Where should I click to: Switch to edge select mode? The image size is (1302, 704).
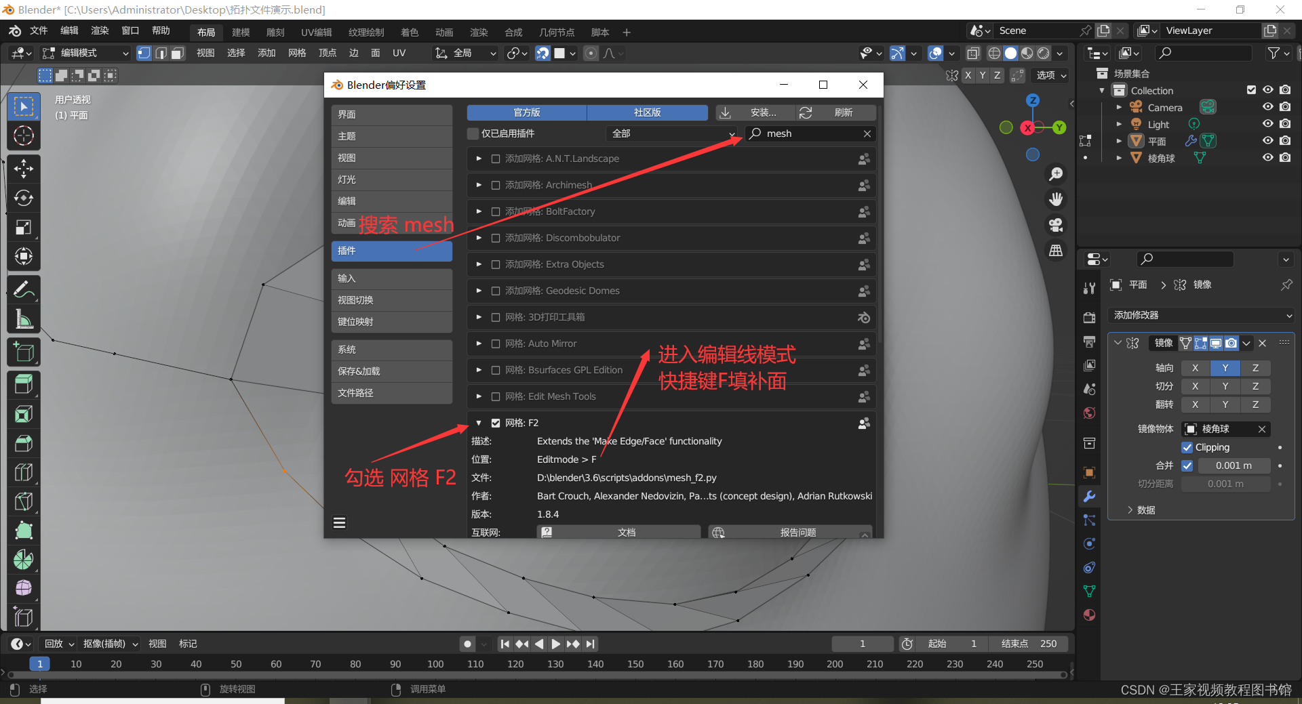click(x=161, y=53)
